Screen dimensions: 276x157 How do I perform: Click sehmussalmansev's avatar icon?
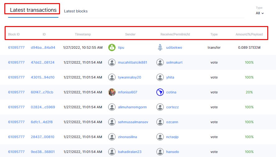pos(112,122)
